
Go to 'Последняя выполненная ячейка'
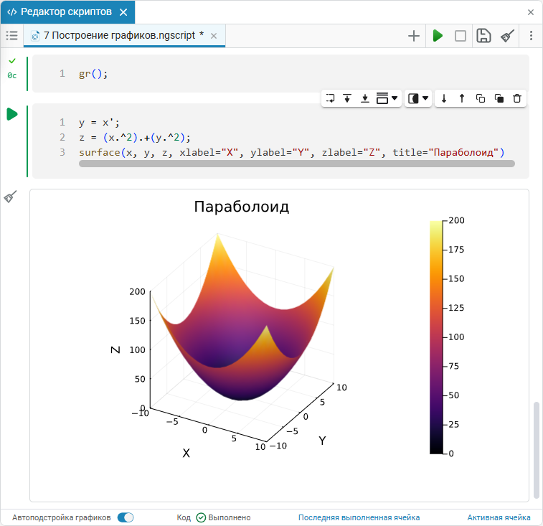point(359,517)
